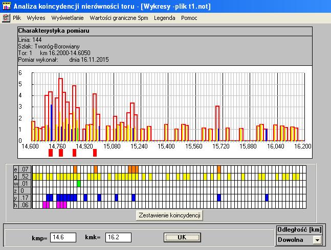The height and width of the screenshot is (250, 331).
Task: Click the h .06 row label
Action: pos(22,205)
